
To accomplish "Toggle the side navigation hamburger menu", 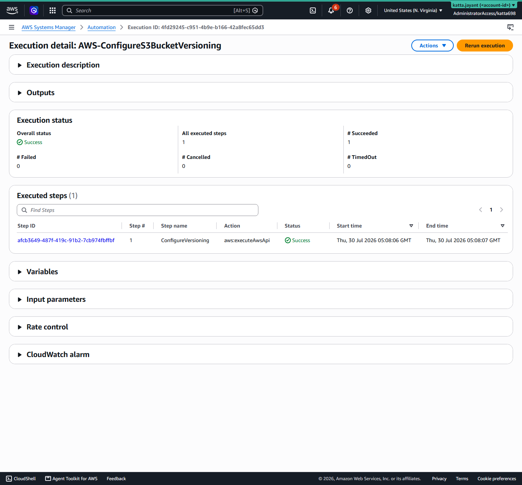I will coord(12,27).
